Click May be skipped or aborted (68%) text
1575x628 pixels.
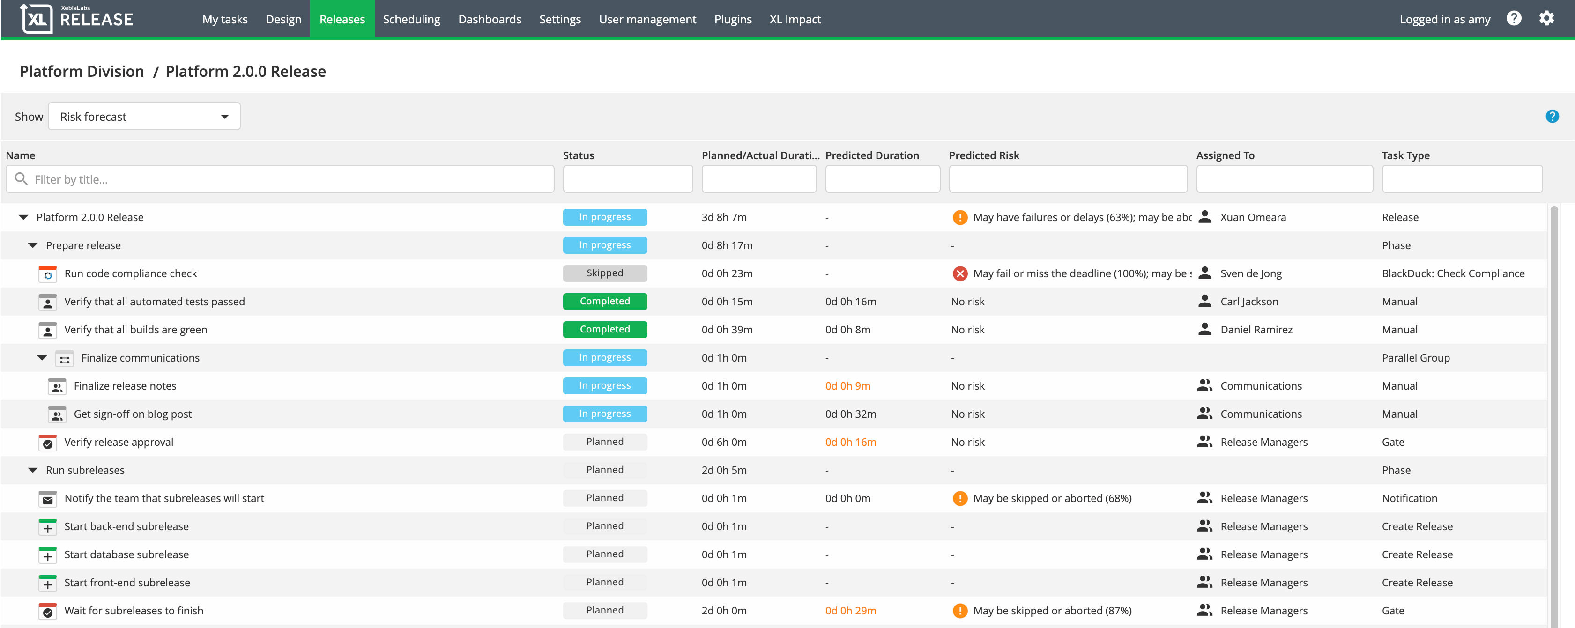point(1052,498)
